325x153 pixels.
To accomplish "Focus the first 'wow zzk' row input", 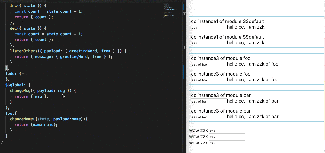I will coord(227,131).
